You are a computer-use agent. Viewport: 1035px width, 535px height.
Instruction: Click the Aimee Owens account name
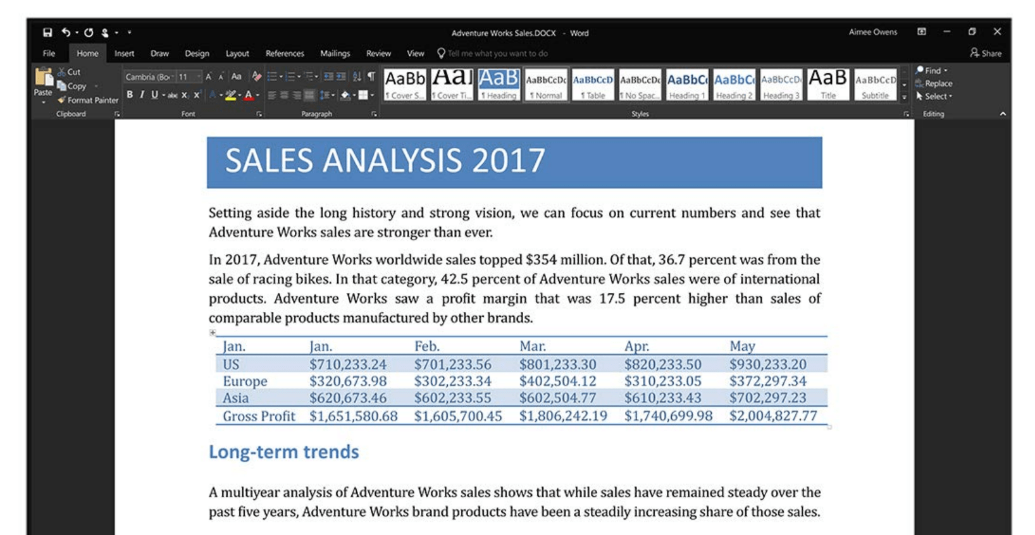pos(872,32)
